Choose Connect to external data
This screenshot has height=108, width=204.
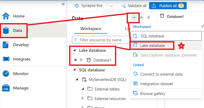click(x=166, y=74)
